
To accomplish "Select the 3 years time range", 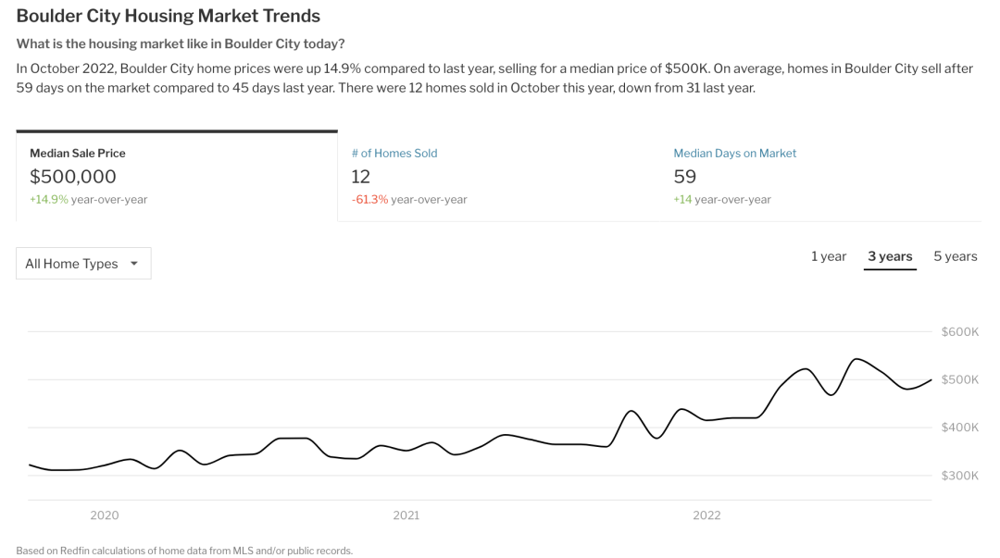I will 890,256.
